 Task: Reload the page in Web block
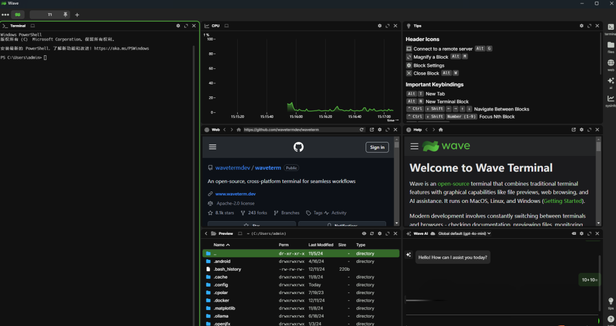click(x=362, y=130)
